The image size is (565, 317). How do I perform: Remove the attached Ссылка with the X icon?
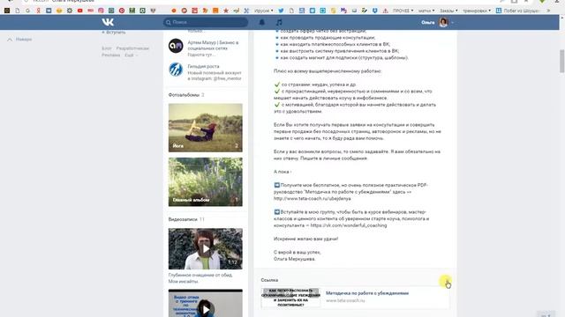click(x=447, y=280)
